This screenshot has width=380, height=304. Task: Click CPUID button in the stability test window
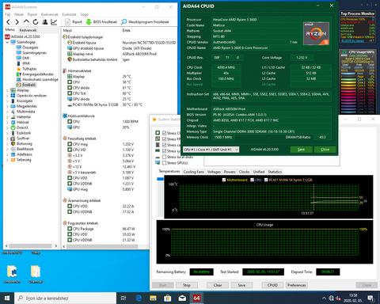click(x=272, y=285)
